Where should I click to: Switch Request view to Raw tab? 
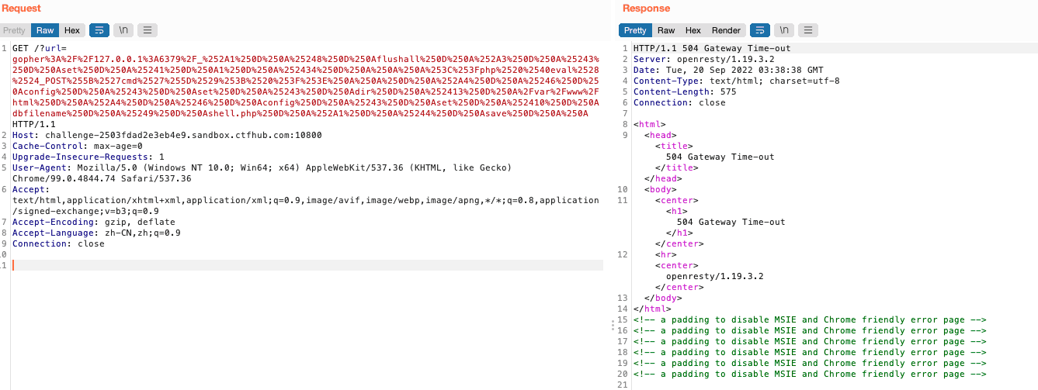coord(45,30)
